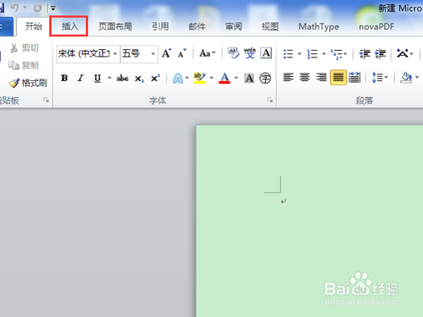Open Customize Quick Access Toolbar arrow

tap(53, 8)
